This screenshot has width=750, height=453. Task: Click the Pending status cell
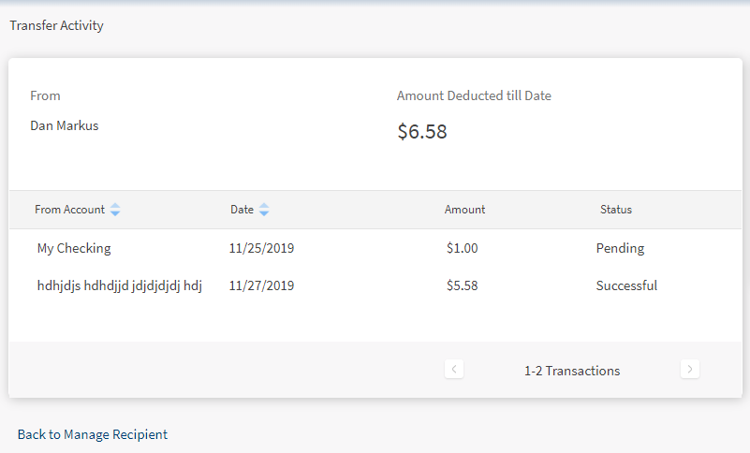[x=620, y=248]
